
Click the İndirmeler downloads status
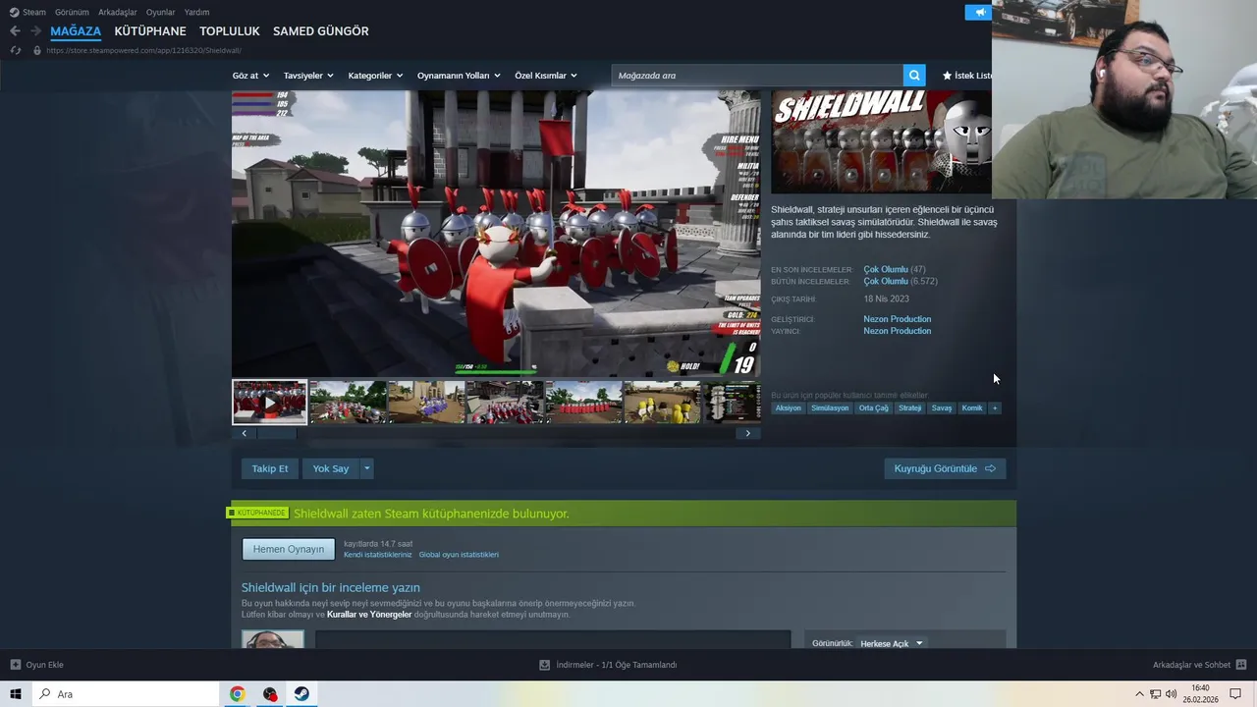tap(608, 665)
